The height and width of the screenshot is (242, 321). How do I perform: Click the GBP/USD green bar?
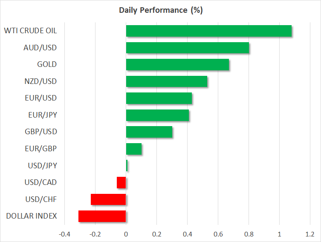click(x=149, y=132)
